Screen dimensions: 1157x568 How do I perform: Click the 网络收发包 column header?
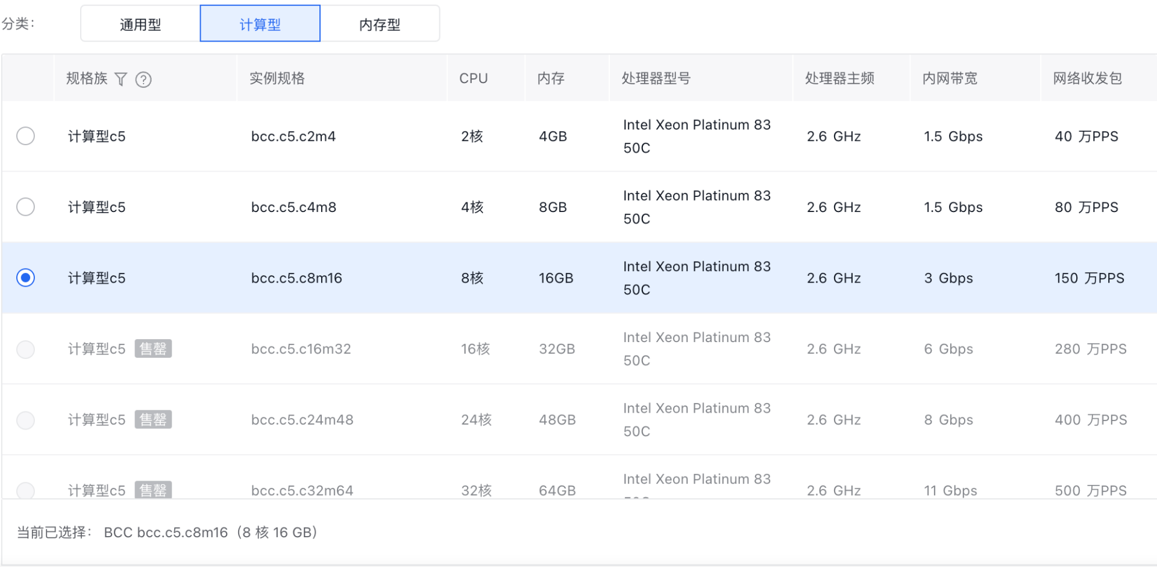[x=1087, y=78]
